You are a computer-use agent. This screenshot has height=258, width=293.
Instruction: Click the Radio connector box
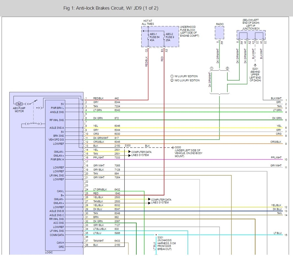coord(219,33)
